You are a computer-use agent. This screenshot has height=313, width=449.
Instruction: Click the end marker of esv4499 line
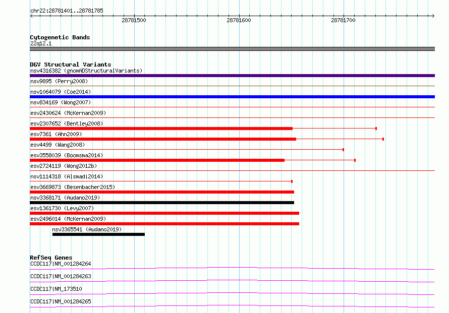click(344, 150)
